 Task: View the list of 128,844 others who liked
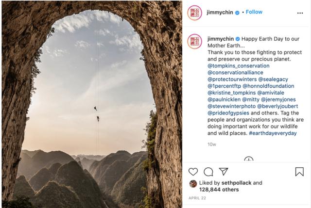point(219,190)
